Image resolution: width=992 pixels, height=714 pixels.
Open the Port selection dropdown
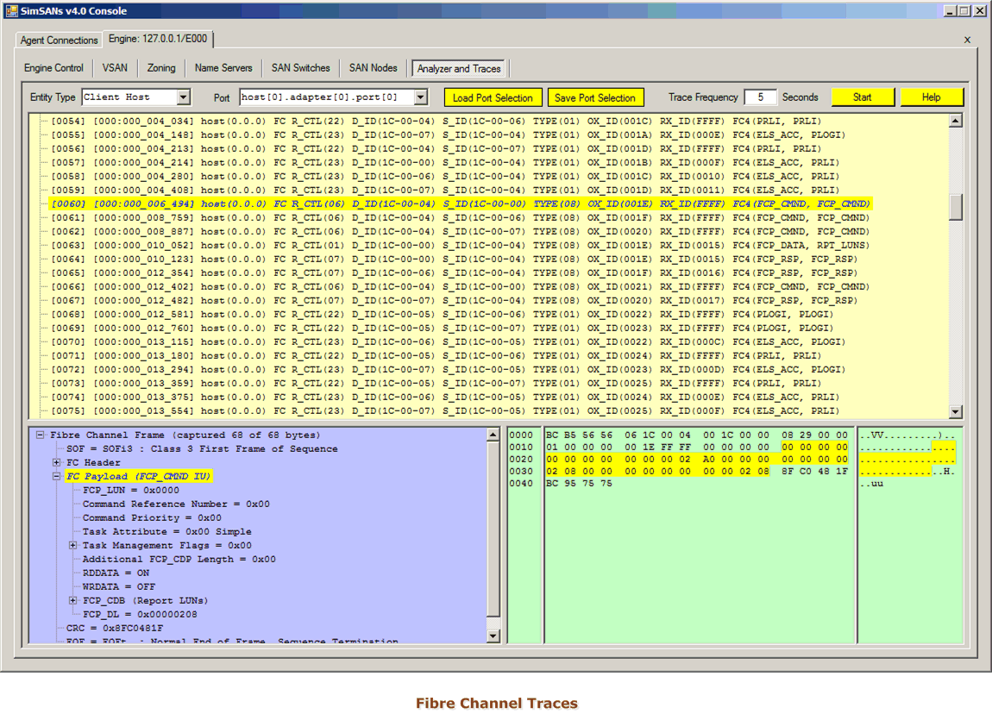(420, 97)
